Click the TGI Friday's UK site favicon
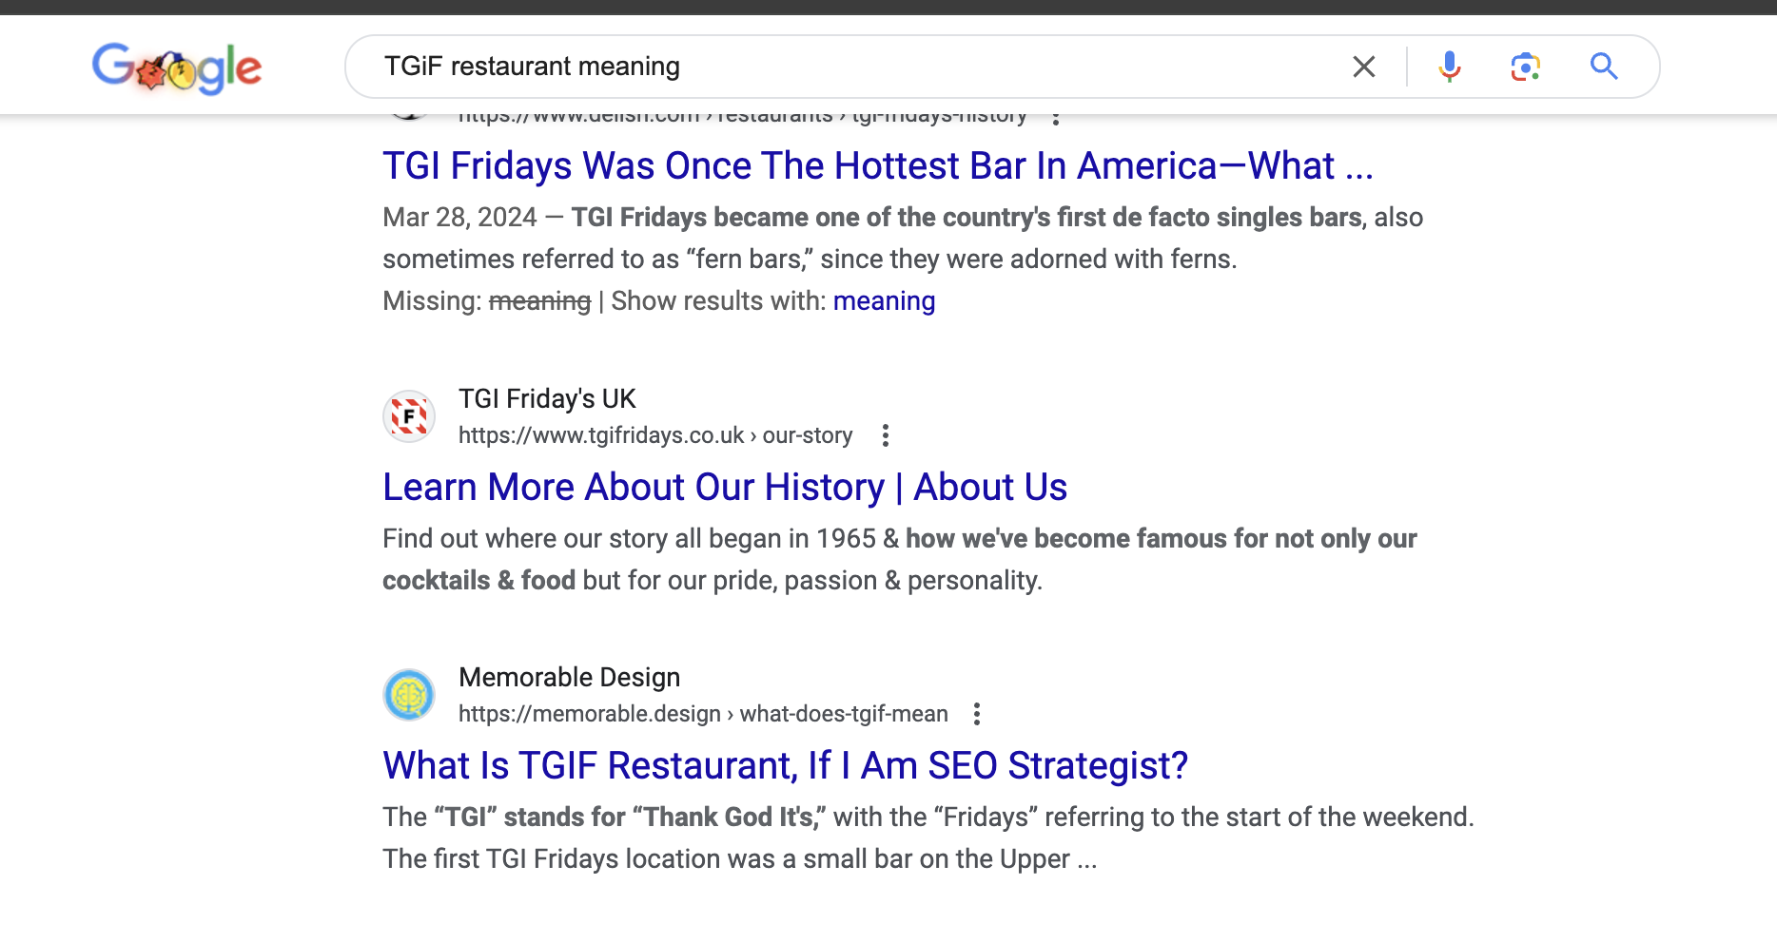Screen dimensions: 1777x943 tap(409, 415)
